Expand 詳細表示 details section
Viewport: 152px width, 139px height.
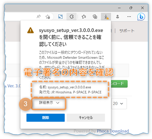(49, 103)
